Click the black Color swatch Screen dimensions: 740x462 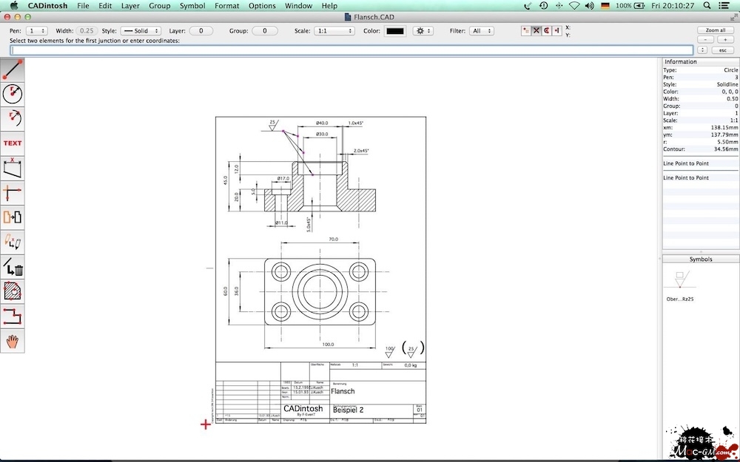click(395, 30)
